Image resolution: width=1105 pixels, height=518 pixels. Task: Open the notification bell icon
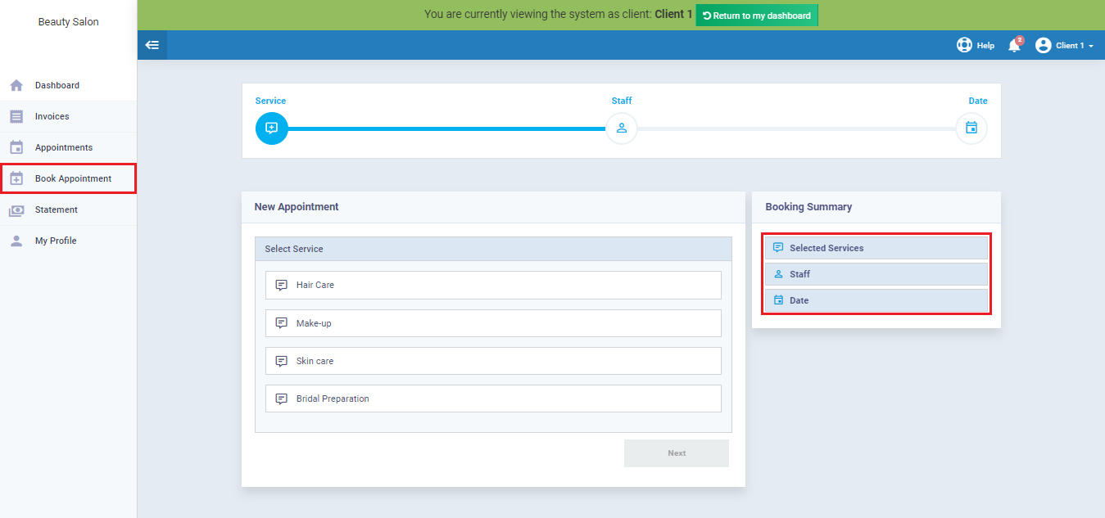tap(1014, 46)
